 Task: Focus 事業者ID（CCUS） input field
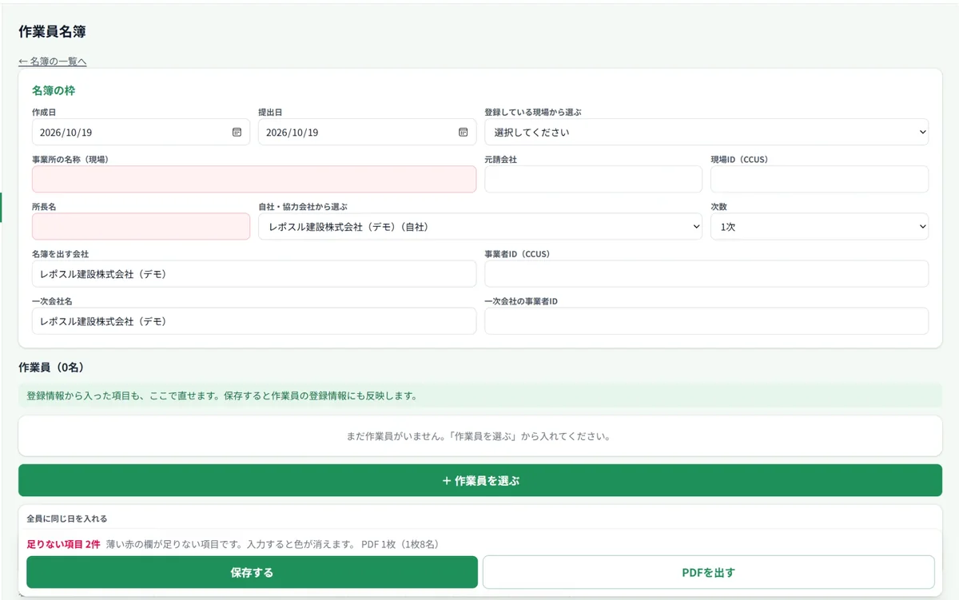coord(706,274)
